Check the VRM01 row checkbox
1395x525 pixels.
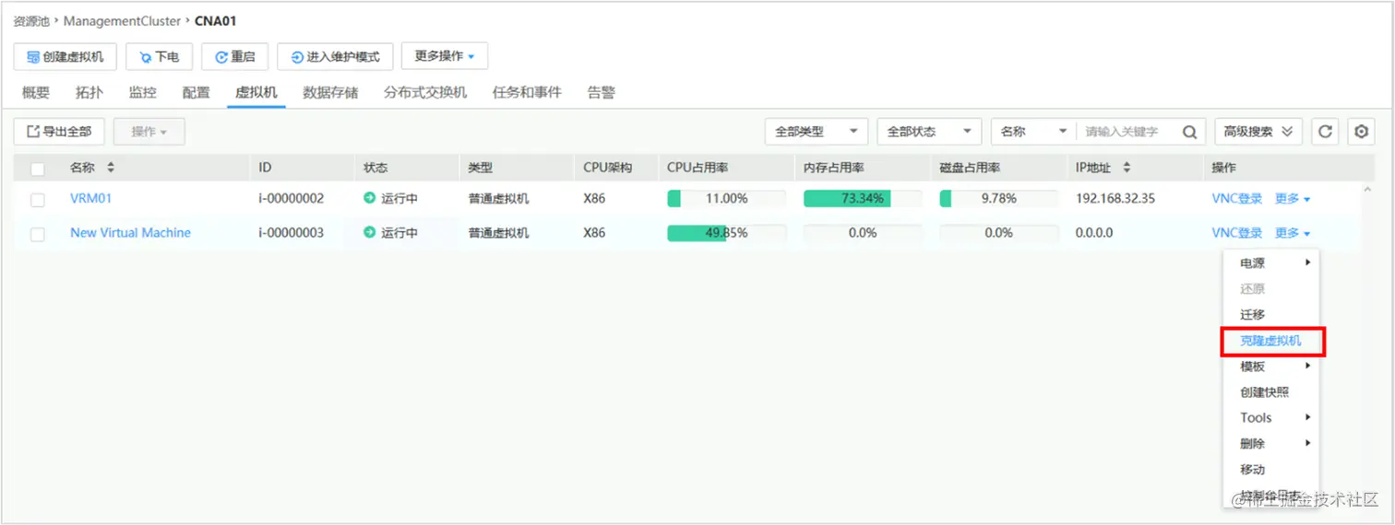tap(38, 199)
